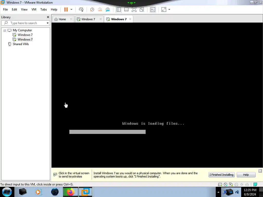The width and height of the screenshot is (263, 197).
Task: Open the Windows Start menu
Action: point(7,192)
